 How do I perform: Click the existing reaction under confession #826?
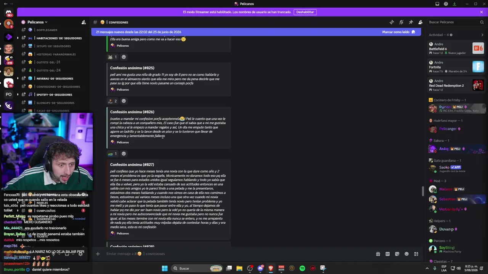pyautogui.click(x=112, y=154)
